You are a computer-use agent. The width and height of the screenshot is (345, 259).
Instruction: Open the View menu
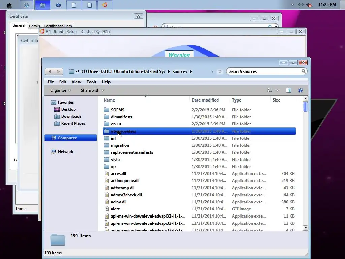(76, 82)
